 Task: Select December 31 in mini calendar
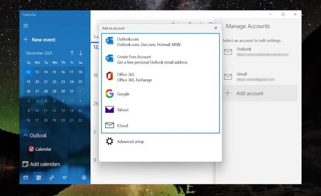tap(71, 91)
